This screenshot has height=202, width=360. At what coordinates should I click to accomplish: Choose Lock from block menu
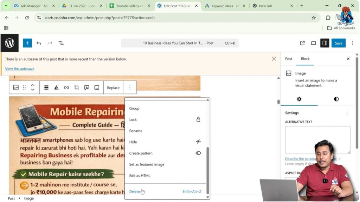[165, 119]
